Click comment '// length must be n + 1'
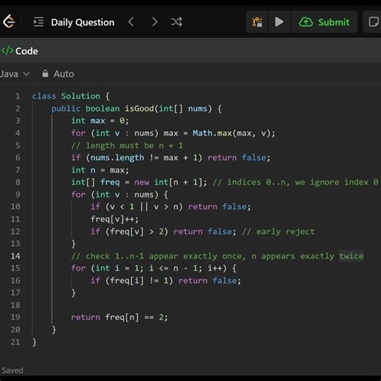 (127, 146)
